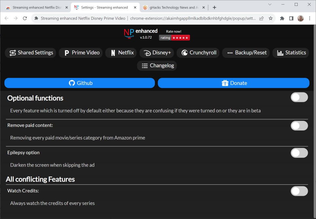Screen dimensions: 316x219
Task: Minimize the browser window
Action: pos(283,5)
